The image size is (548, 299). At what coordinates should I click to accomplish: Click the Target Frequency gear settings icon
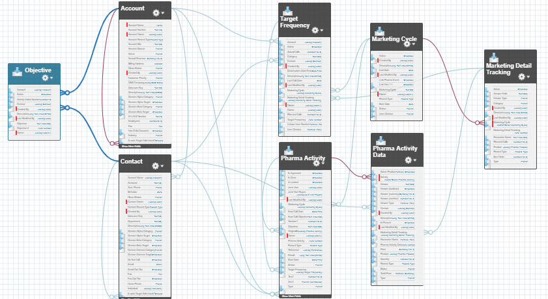click(315, 30)
